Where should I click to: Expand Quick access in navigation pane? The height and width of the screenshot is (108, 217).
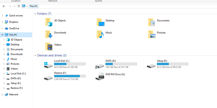point(2,15)
